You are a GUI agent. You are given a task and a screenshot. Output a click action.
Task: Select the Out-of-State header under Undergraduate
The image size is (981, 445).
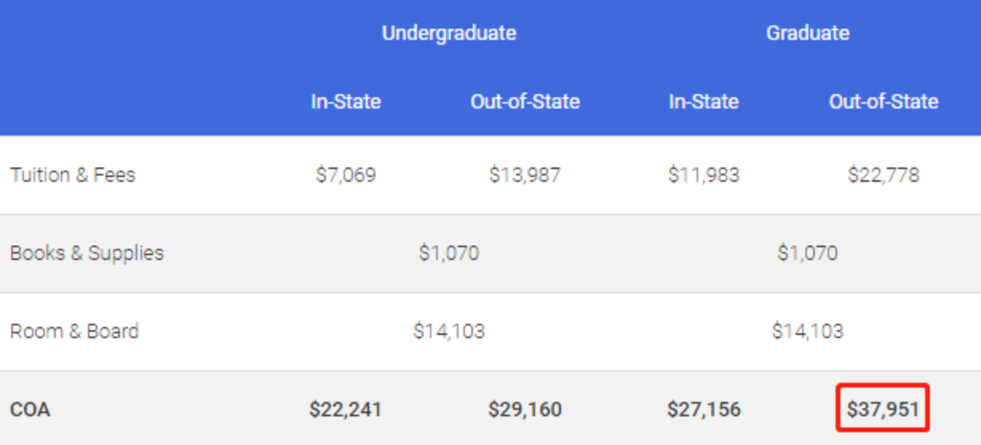click(525, 102)
